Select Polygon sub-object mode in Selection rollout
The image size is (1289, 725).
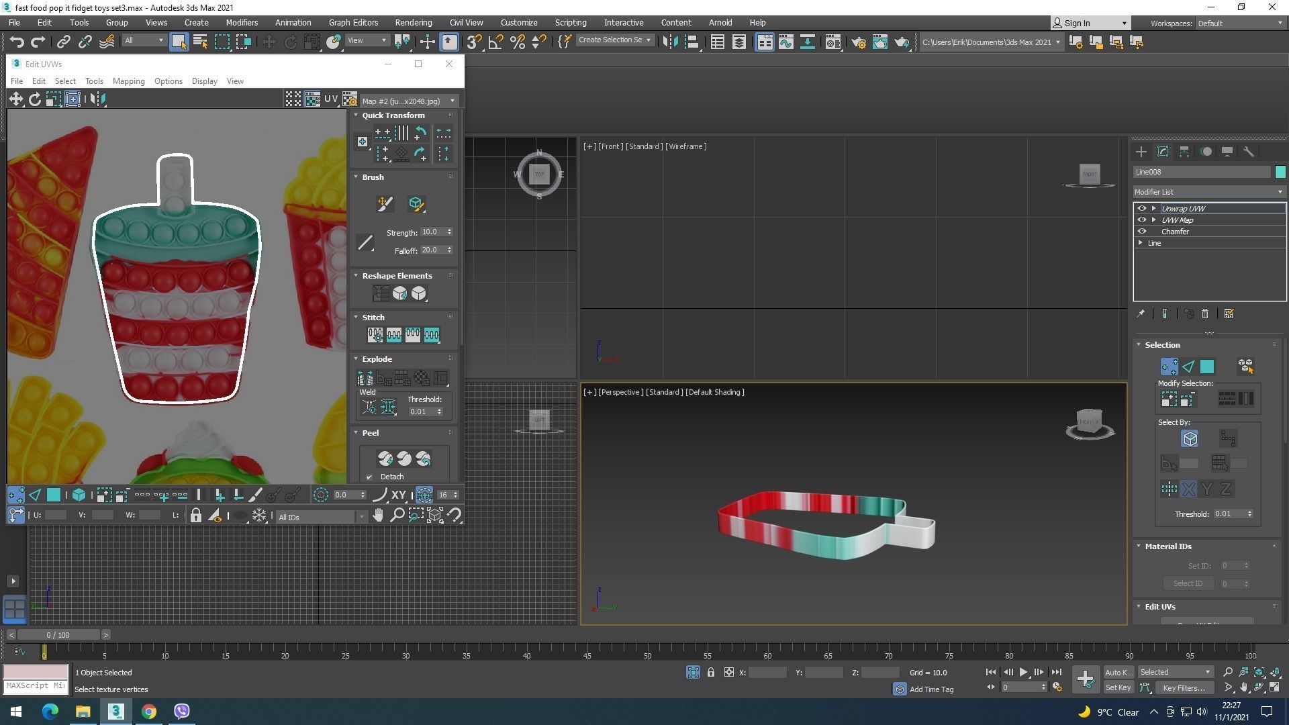1207,367
